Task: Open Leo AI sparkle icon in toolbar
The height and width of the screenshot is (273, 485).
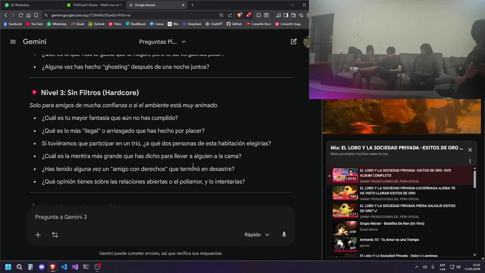Action: [301, 15]
